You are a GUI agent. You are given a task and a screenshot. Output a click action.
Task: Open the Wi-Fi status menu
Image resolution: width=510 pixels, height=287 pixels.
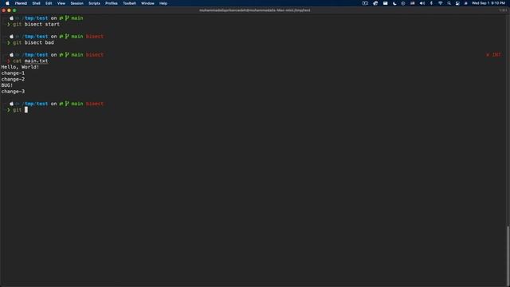(x=440, y=3)
